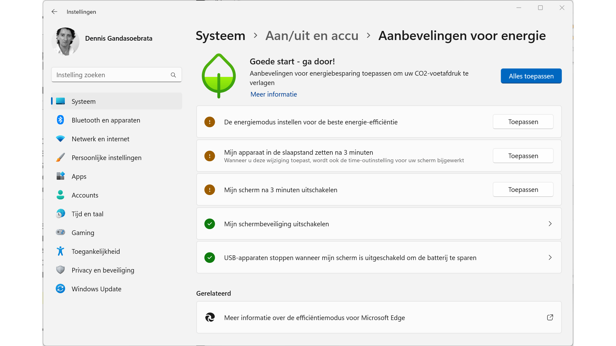The width and height of the screenshot is (616, 346).
Task: Click the Apps icon in the sidebar
Action: click(60, 176)
